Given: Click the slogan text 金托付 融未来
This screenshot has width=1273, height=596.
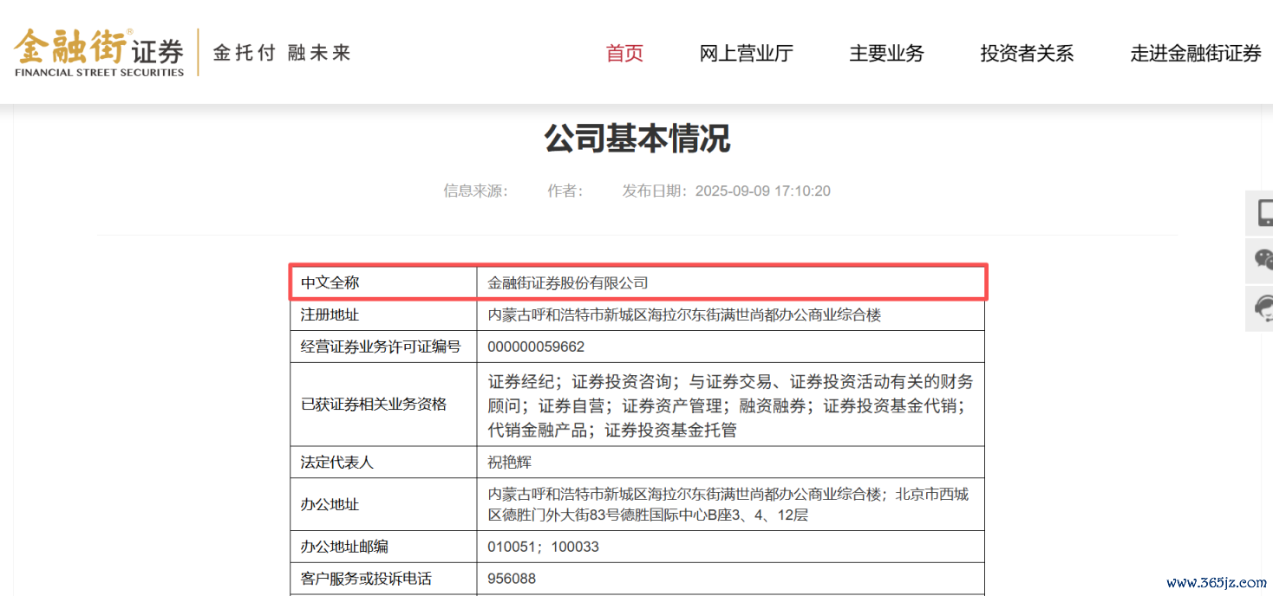Looking at the screenshot, I should pos(282,53).
